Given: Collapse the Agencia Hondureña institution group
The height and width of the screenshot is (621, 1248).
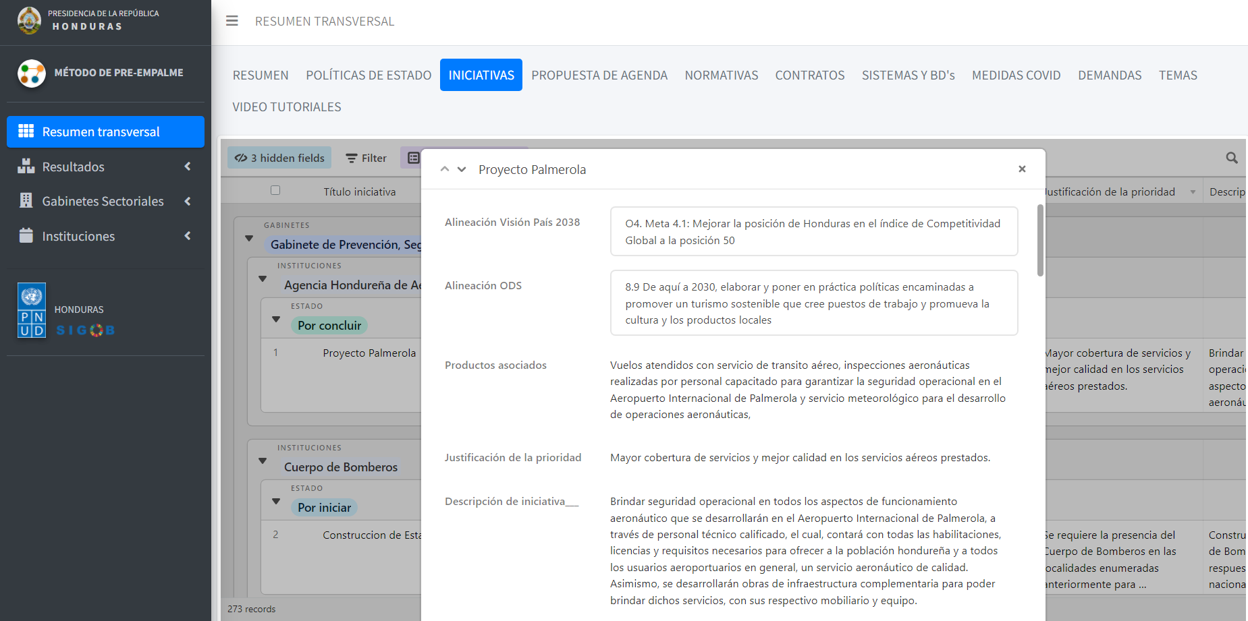Looking at the screenshot, I should (x=263, y=278).
